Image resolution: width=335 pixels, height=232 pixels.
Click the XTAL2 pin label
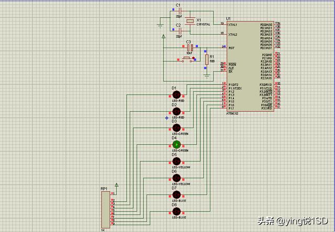coord(232,34)
